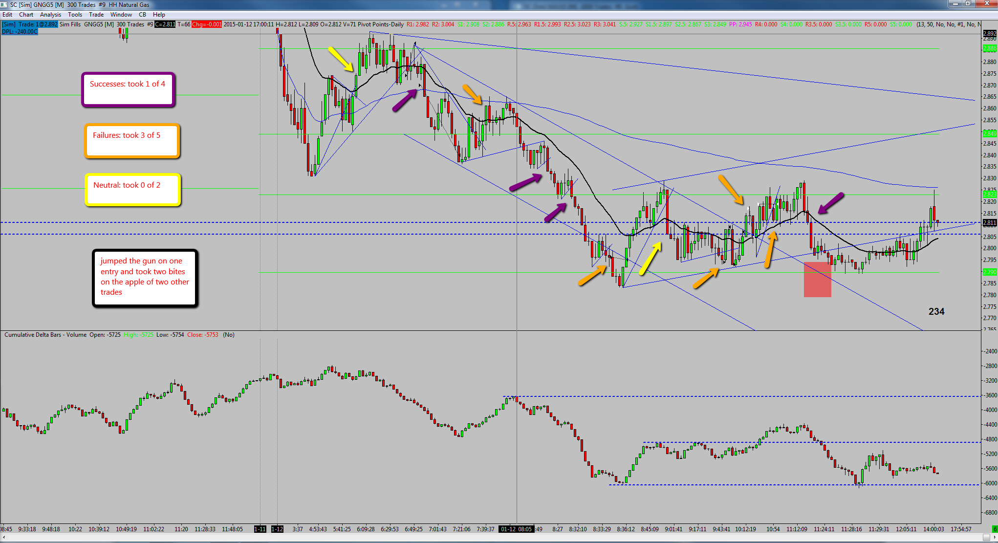998x543 pixels.
Task: Click the "14:00:03" time axis label
Action: click(x=933, y=529)
